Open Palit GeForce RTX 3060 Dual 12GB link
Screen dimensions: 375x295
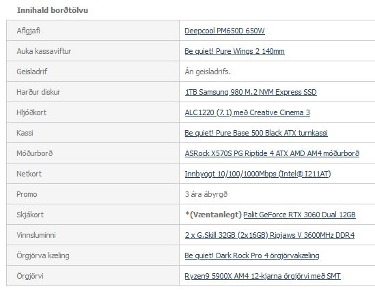click(299, 215)
